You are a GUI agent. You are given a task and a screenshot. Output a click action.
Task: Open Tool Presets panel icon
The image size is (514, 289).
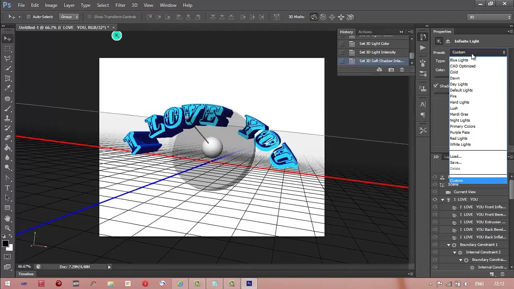[423, 130]
